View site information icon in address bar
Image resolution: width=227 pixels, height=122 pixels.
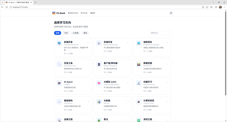(11, 7)
